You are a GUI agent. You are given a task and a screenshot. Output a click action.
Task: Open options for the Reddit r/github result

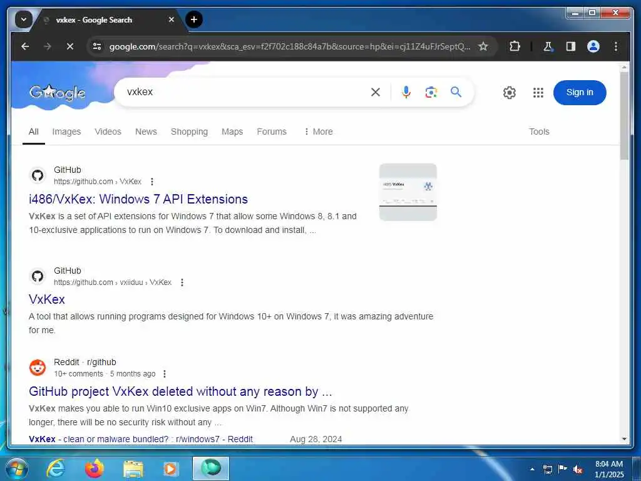click(165, 374)
